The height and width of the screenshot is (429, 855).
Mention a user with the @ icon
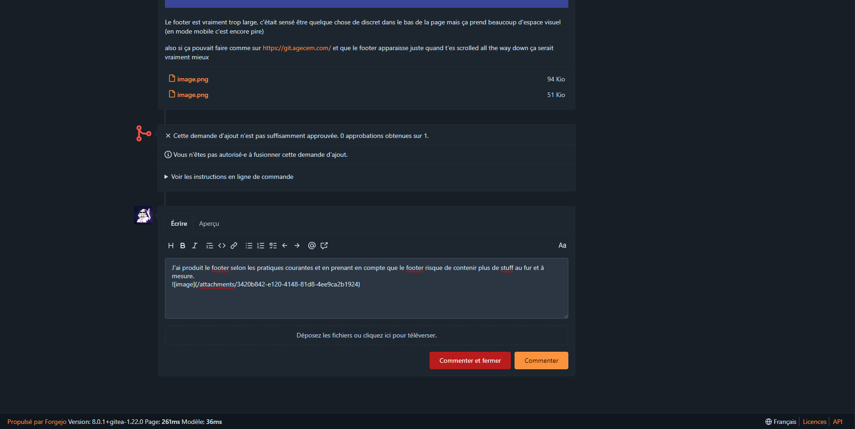point(312,246)
